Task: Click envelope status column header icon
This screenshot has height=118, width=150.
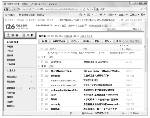Action: click(x=46, y=49)
